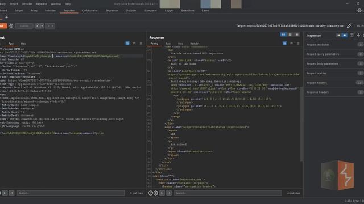Collapse all Inspector sections icon
Viewport: 364px width, 204px height.
coord(358,35)
